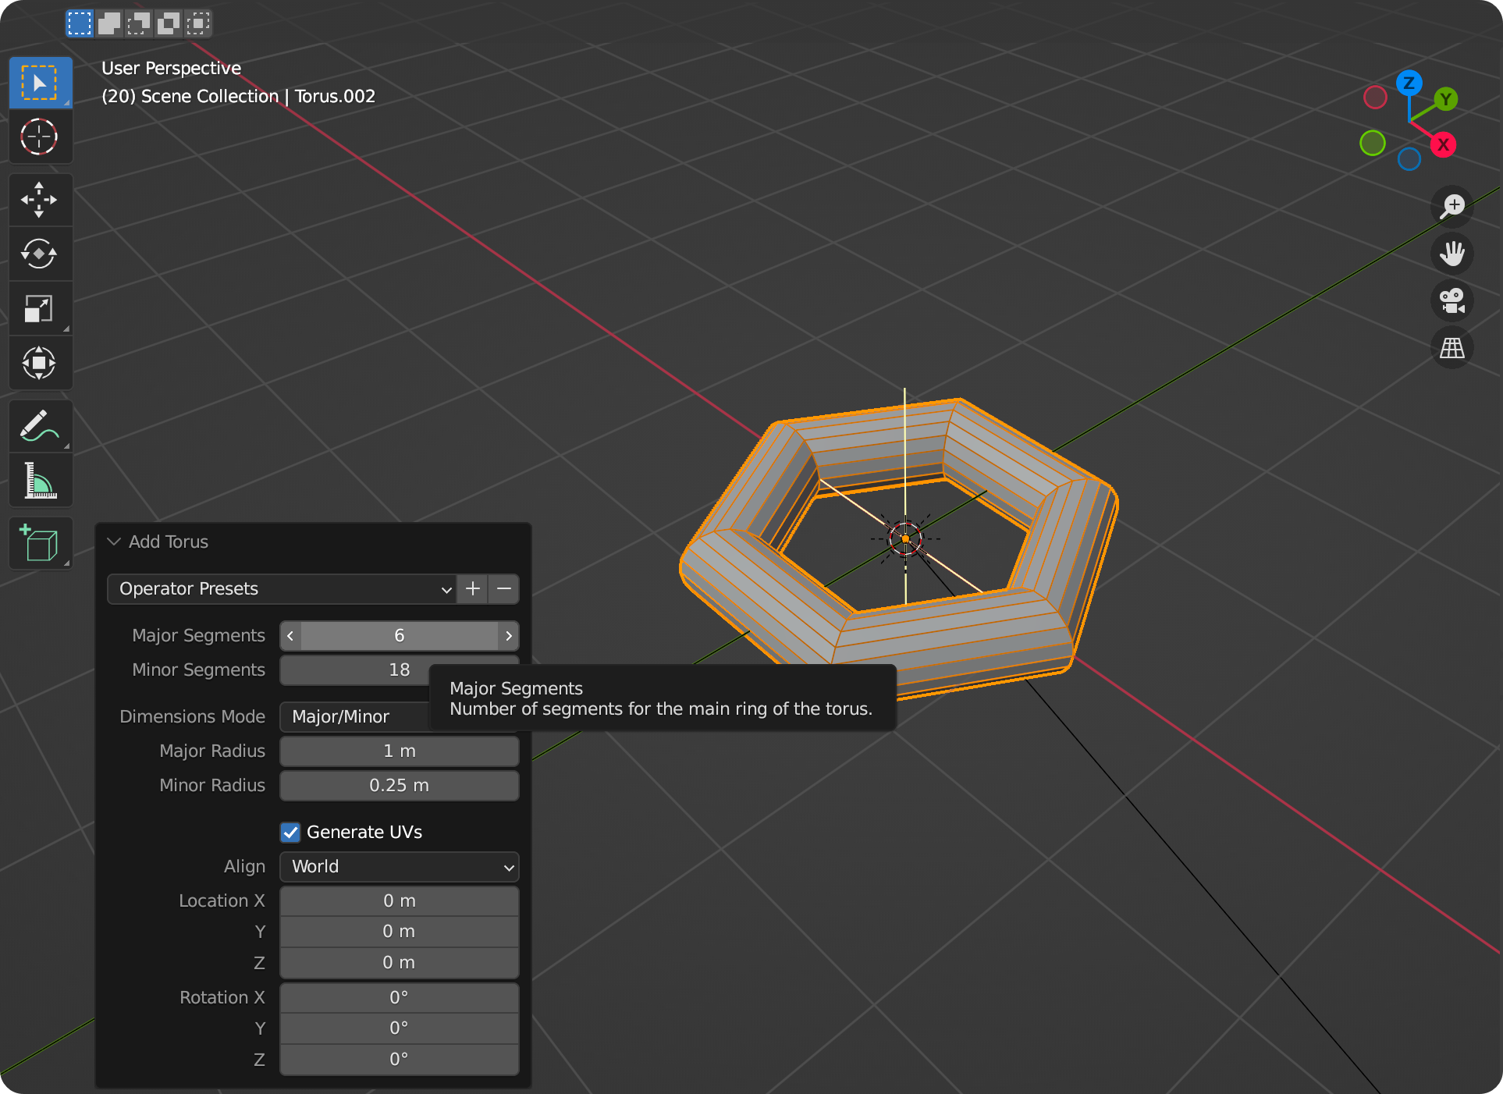
Task: Select the Annotate pencil tool
Action: pos(41,426)
